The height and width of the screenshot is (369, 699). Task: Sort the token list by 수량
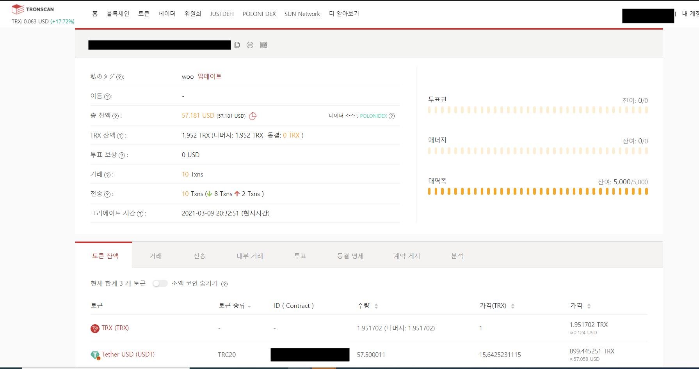[376, 305]
